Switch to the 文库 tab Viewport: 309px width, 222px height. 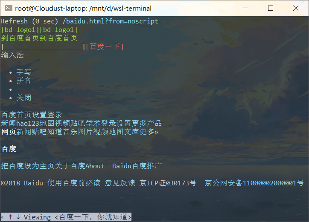pos(131,132)
